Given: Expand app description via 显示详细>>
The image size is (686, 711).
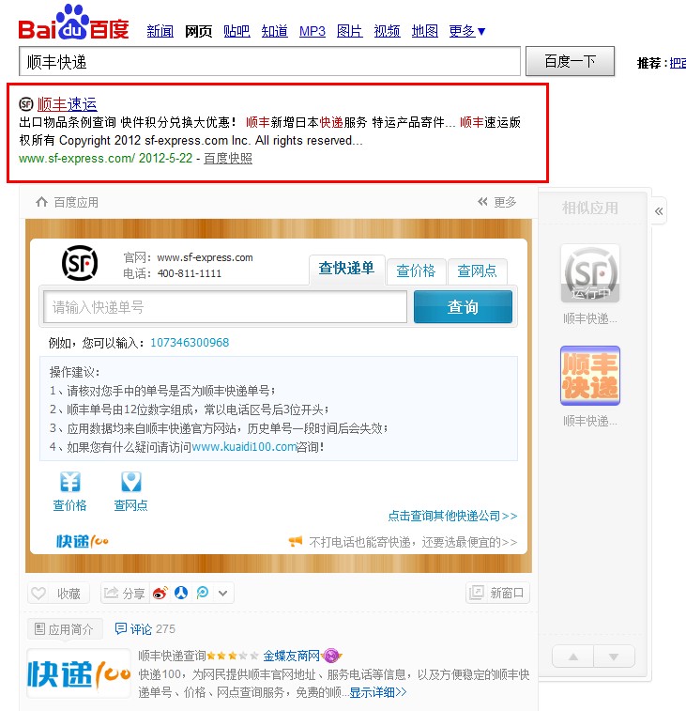Looking at the screenshot, I should point(378,692).
